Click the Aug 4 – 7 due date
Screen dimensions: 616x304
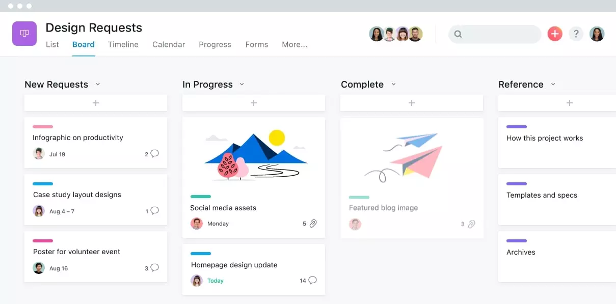62,211
